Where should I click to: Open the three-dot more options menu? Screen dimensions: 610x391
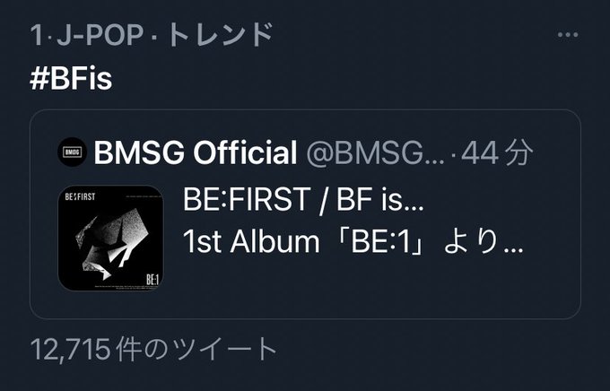568,35
